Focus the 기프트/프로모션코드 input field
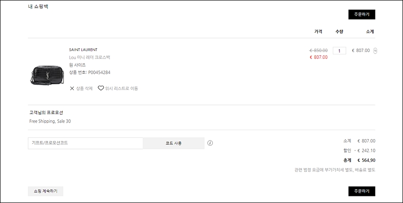 (85, 143)
